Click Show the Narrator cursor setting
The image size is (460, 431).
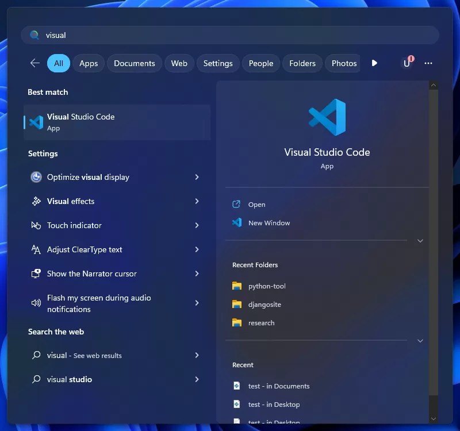[x=91, y=274]
